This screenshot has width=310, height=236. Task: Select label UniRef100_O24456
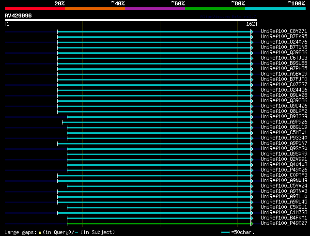coord(284,90)
